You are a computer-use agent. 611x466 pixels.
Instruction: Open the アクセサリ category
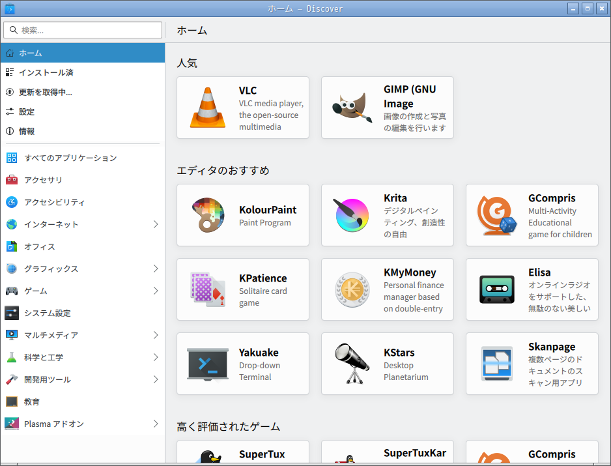[x=83, y=180]
